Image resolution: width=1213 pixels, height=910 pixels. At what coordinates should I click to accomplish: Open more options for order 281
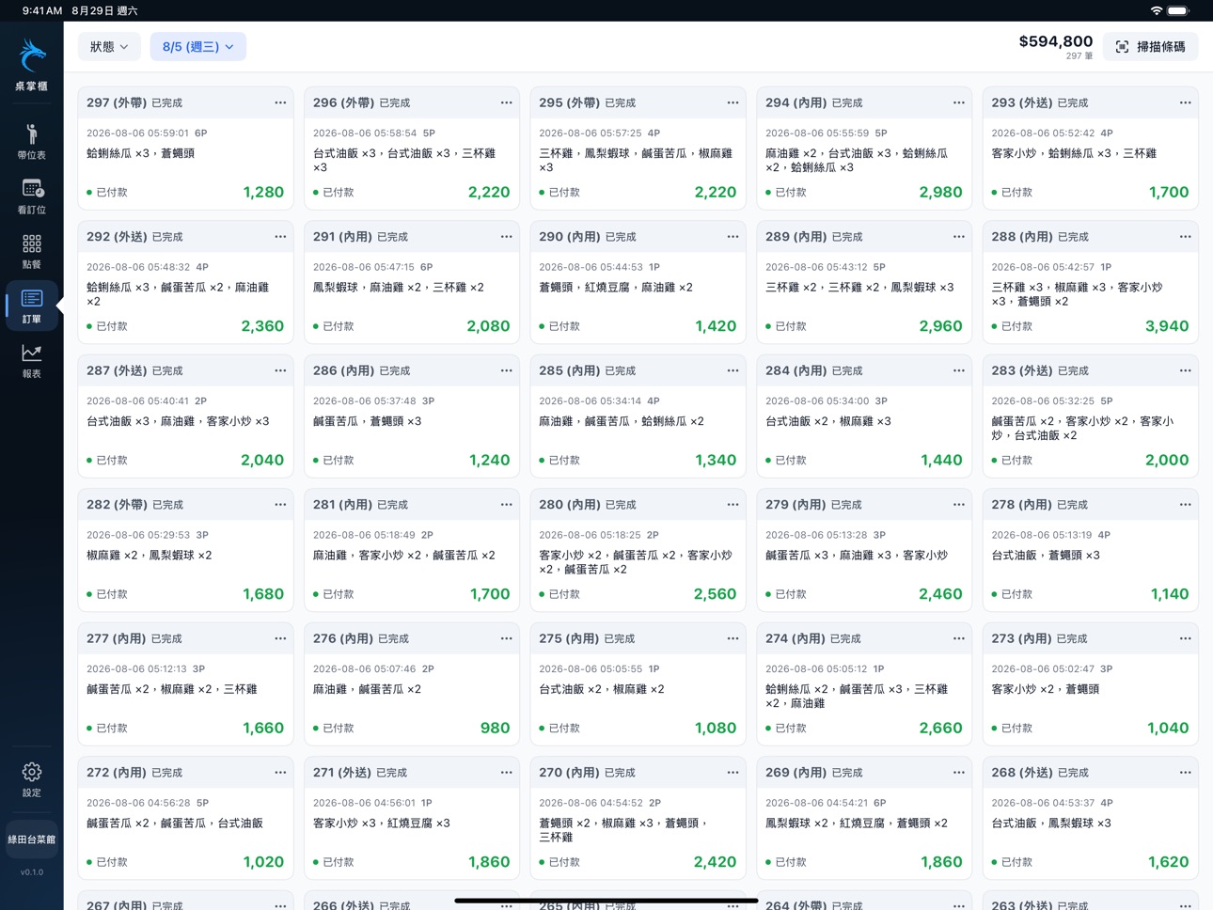[x=507, y=505]
